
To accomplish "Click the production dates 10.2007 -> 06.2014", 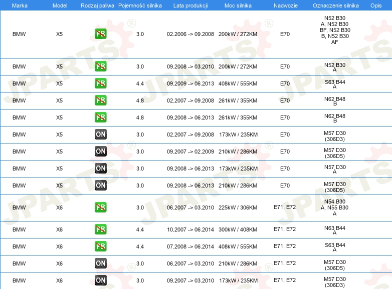I will coord(190,229).
